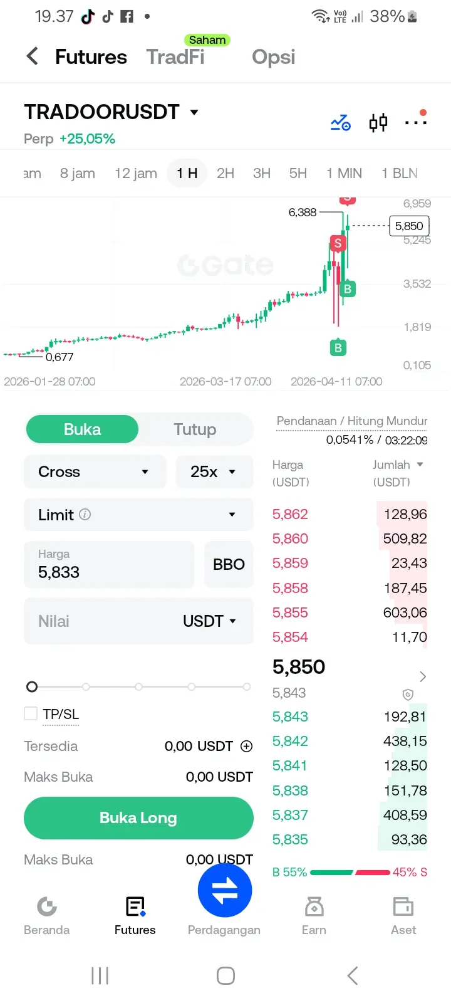The width and height of the screenshot is (451, 1003).
Task: Tap the back arrow beside Futures
Action: coord(33,56)
